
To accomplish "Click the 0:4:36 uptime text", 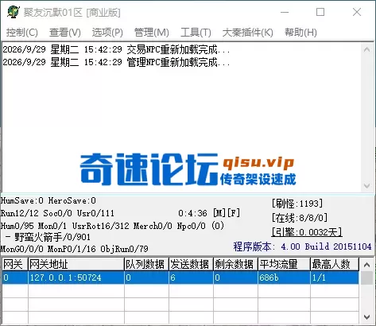I will (x=192, y=213).
